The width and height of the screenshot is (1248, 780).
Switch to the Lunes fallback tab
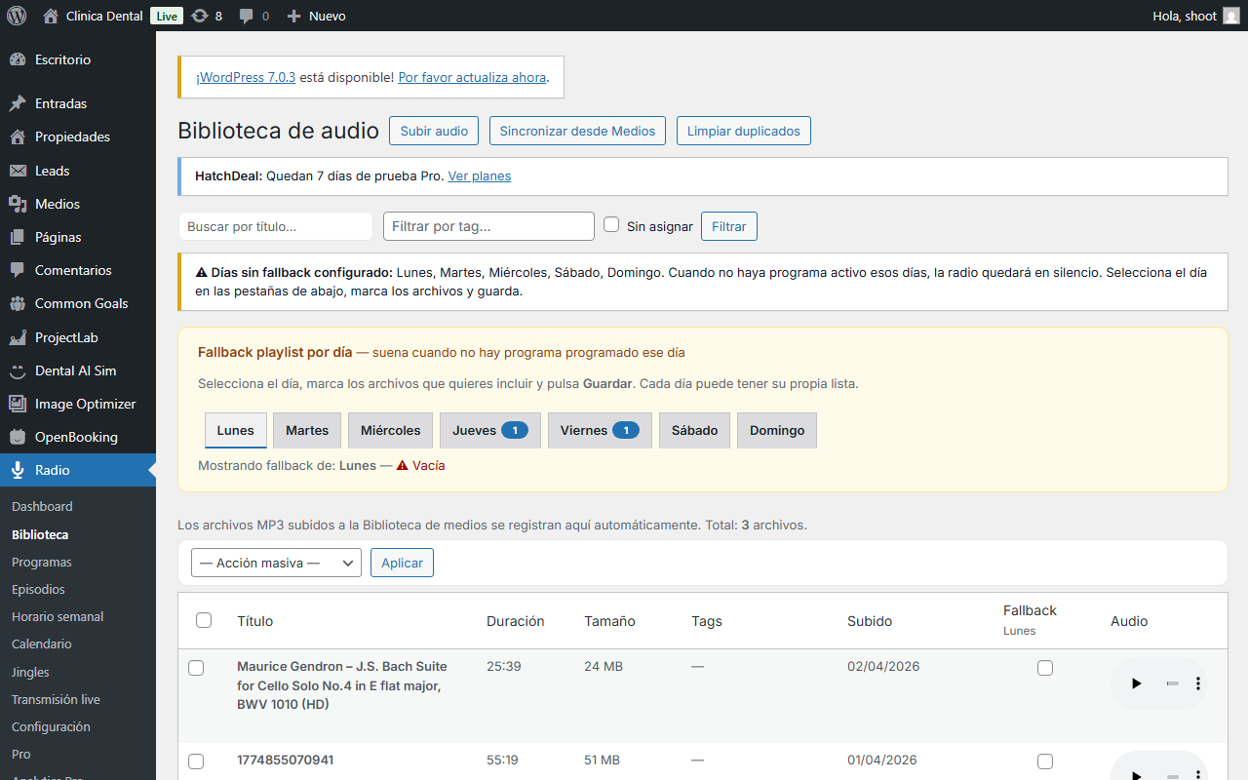[236, 430]
